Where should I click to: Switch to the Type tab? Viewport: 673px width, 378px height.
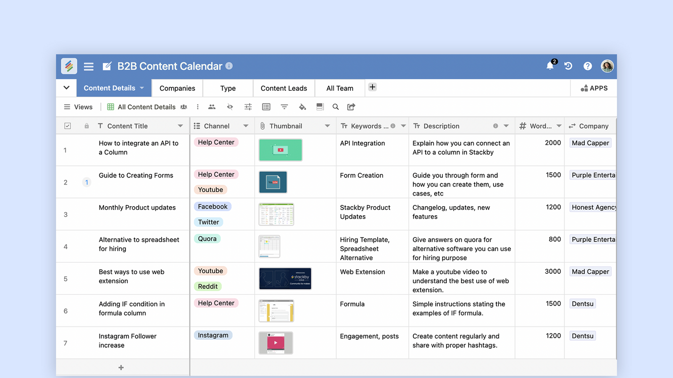coord(228,88)
